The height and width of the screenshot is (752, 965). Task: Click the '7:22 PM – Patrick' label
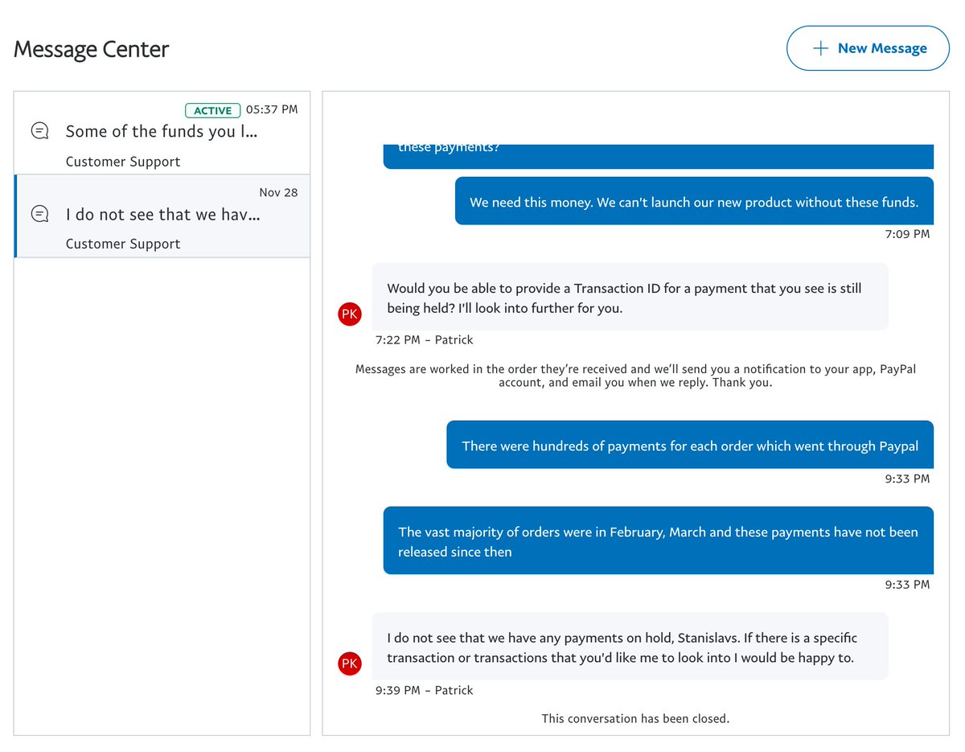point(424,339)
